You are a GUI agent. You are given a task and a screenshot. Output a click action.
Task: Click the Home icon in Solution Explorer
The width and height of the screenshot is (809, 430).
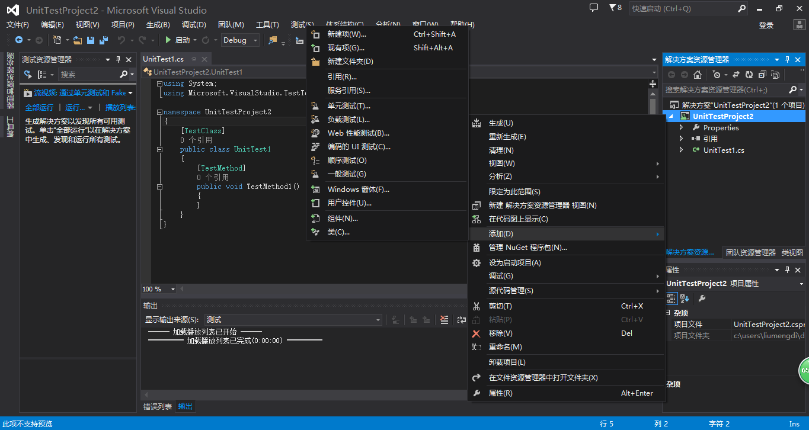[x=698, y=75]
